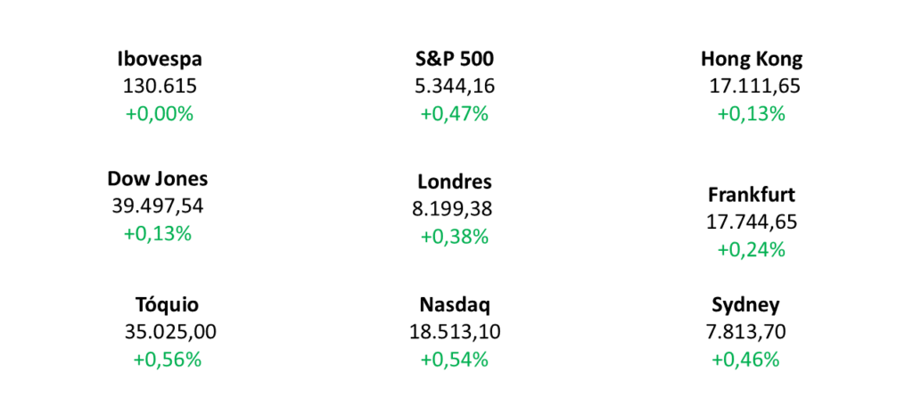Click the Sydney value 7.813,70
The width and height of the screenshot is (913, 404).
[745, 333]
